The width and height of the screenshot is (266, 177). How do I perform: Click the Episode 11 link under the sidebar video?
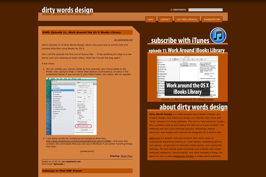188,100
